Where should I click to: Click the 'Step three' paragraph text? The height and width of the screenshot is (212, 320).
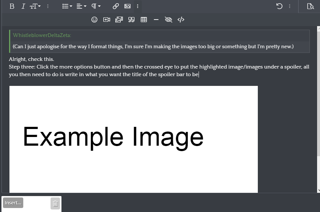click(x=159, y=71)
